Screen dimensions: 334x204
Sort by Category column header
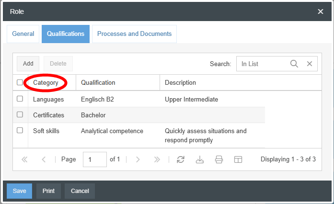[52, 83]
